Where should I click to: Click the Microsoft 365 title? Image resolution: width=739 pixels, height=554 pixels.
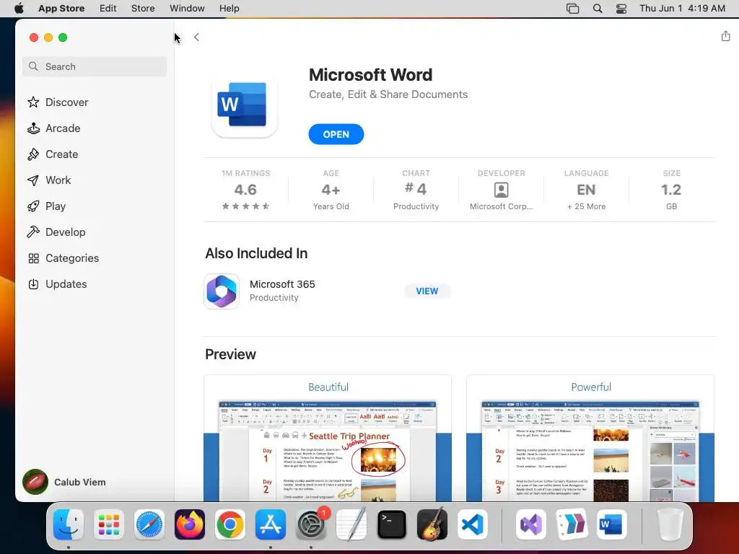pyautogui.click(x=282, y=284)
